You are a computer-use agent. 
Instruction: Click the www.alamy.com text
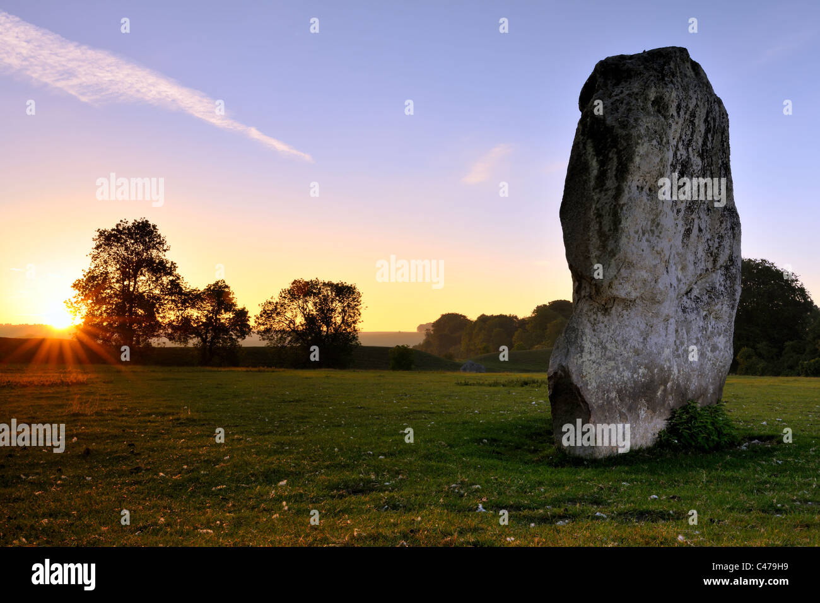click(x=746, y=582)
